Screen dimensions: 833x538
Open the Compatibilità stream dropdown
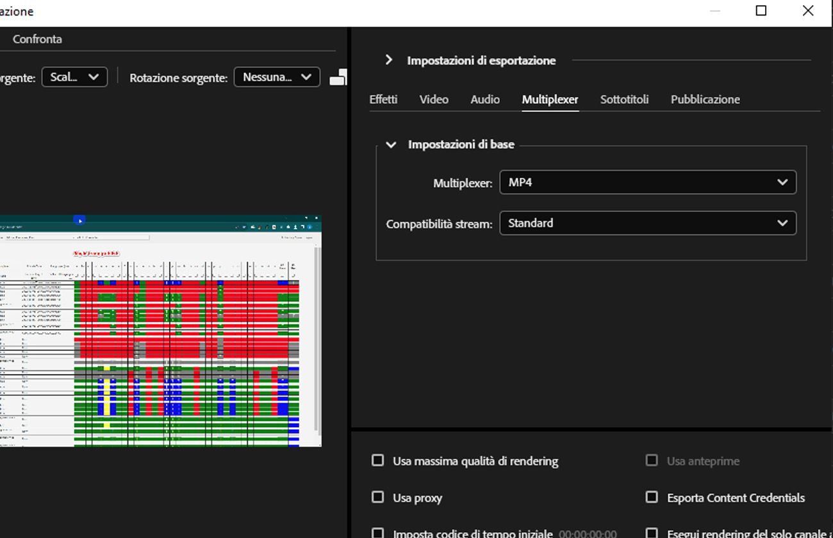pyautogui.click(x=647, y=224)
